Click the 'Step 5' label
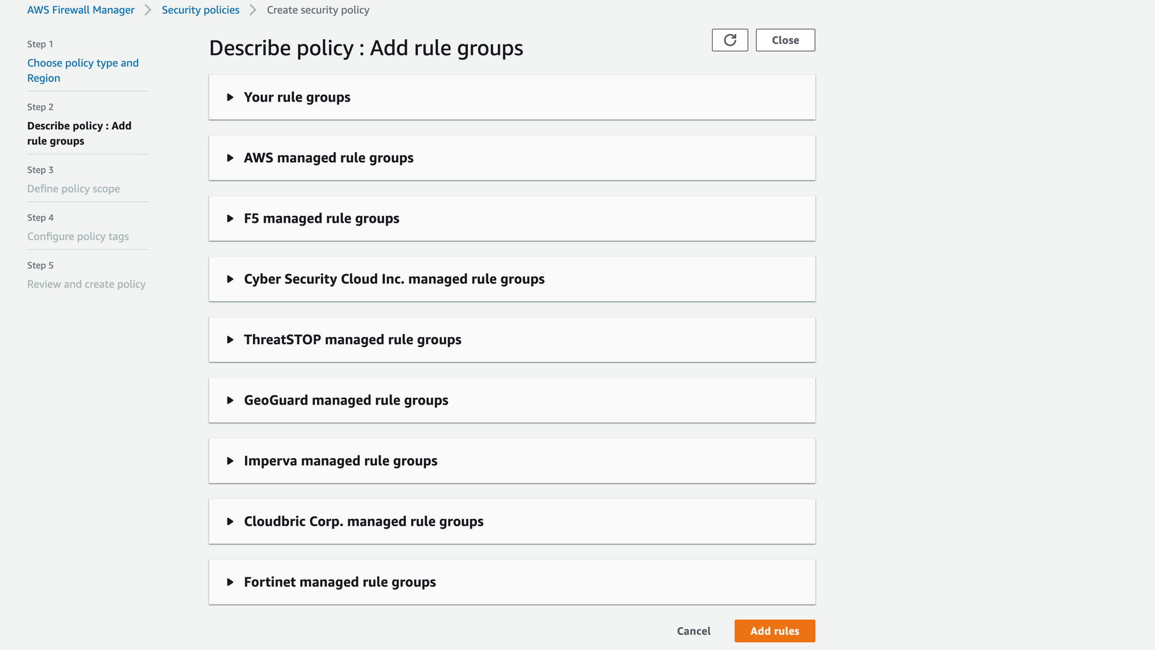The height and width of the screenshot is (650, 1155). pos(40,266)
